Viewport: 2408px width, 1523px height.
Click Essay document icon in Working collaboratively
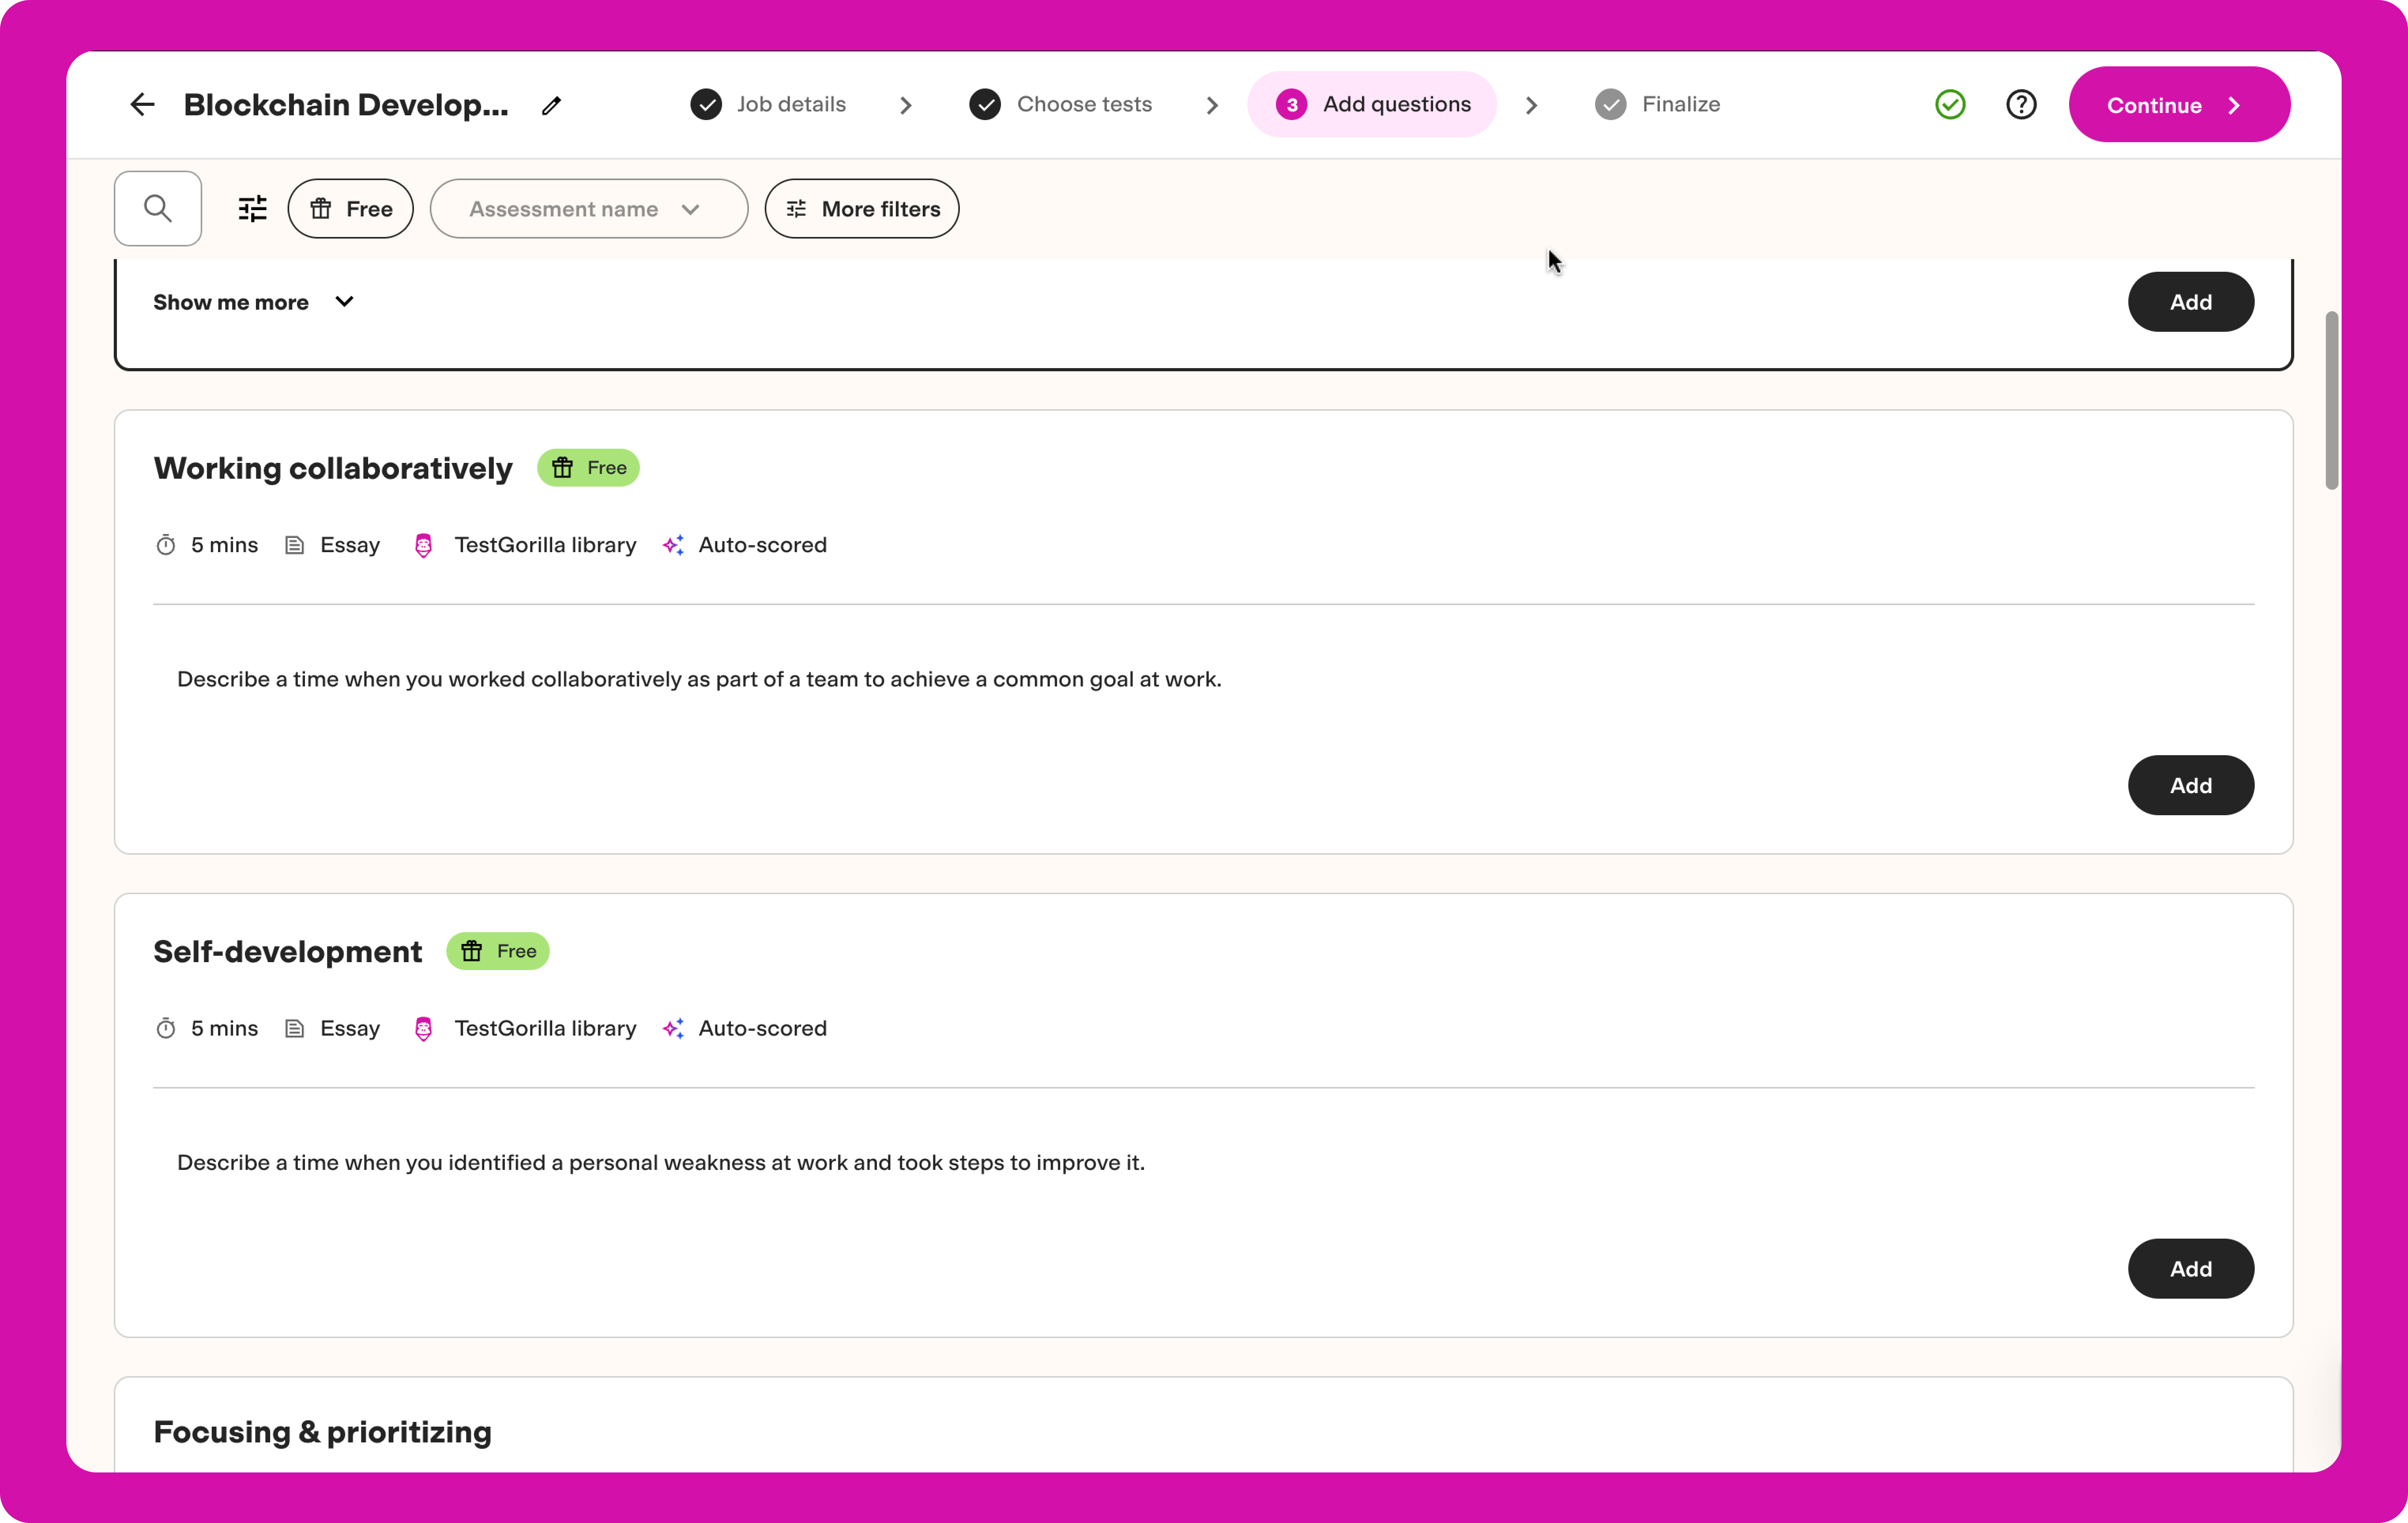click(294, 545)
